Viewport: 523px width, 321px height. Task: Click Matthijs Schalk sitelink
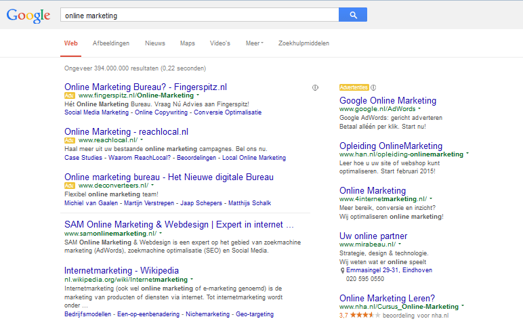[x=249, y=203]
